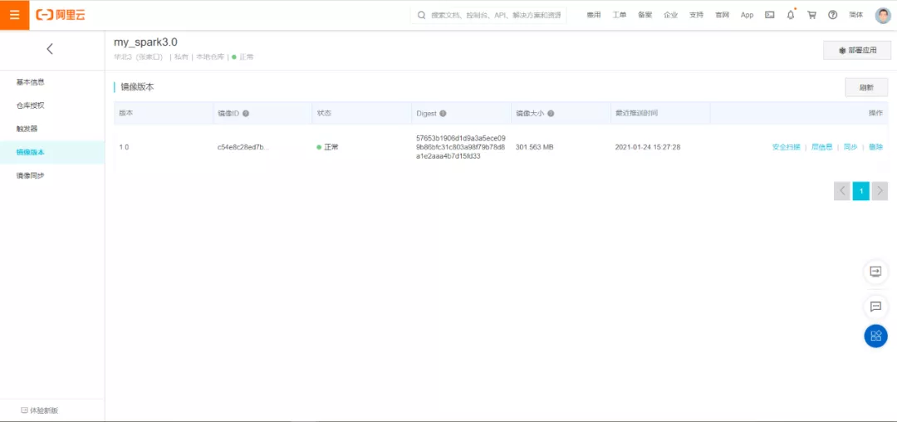Open the hamburger main menu
The width and height of the screenshot is (897, 422).
click(x=14, y=15)
